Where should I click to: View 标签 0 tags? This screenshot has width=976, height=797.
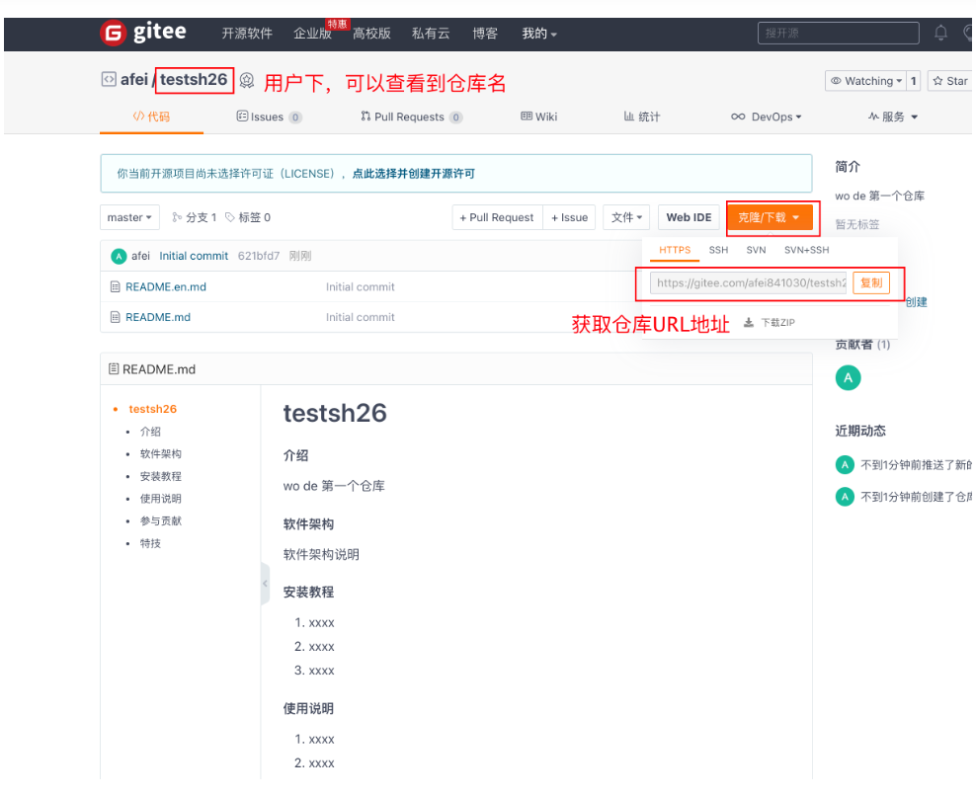[x=248, y=217]
